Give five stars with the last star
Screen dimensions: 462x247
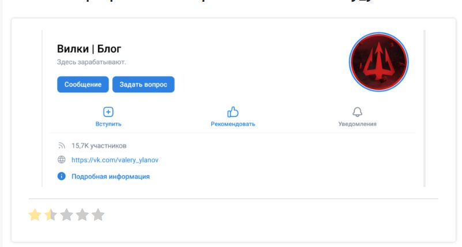tap(98, 215)
